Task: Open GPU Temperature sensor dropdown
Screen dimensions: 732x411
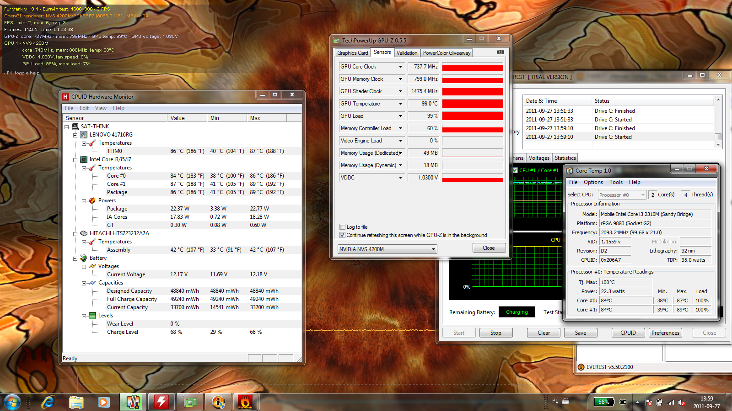Action: [x=400, y=104]
